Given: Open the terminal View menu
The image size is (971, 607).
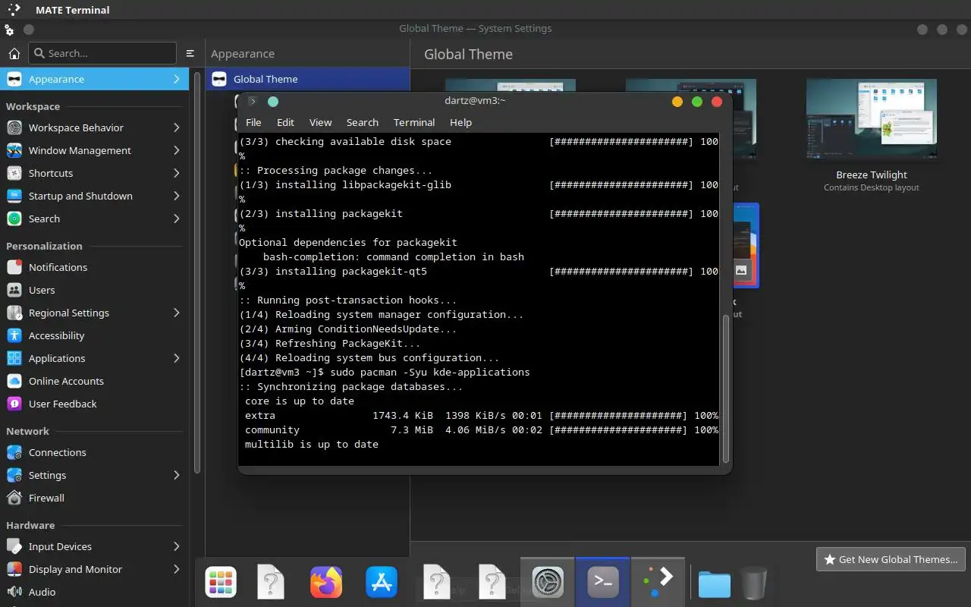Looking at the screenshot, I should 320,122.
